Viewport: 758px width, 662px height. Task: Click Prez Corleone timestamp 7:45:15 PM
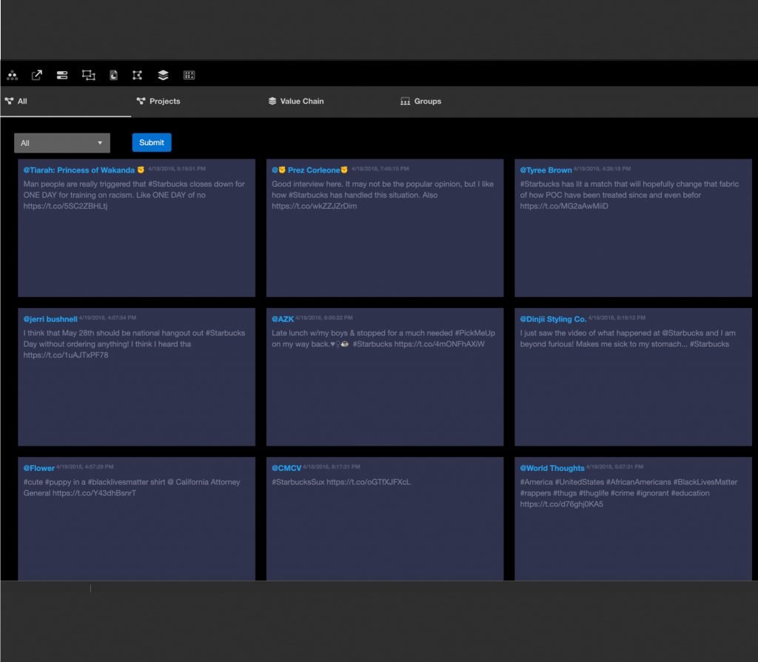click(380, 169)
